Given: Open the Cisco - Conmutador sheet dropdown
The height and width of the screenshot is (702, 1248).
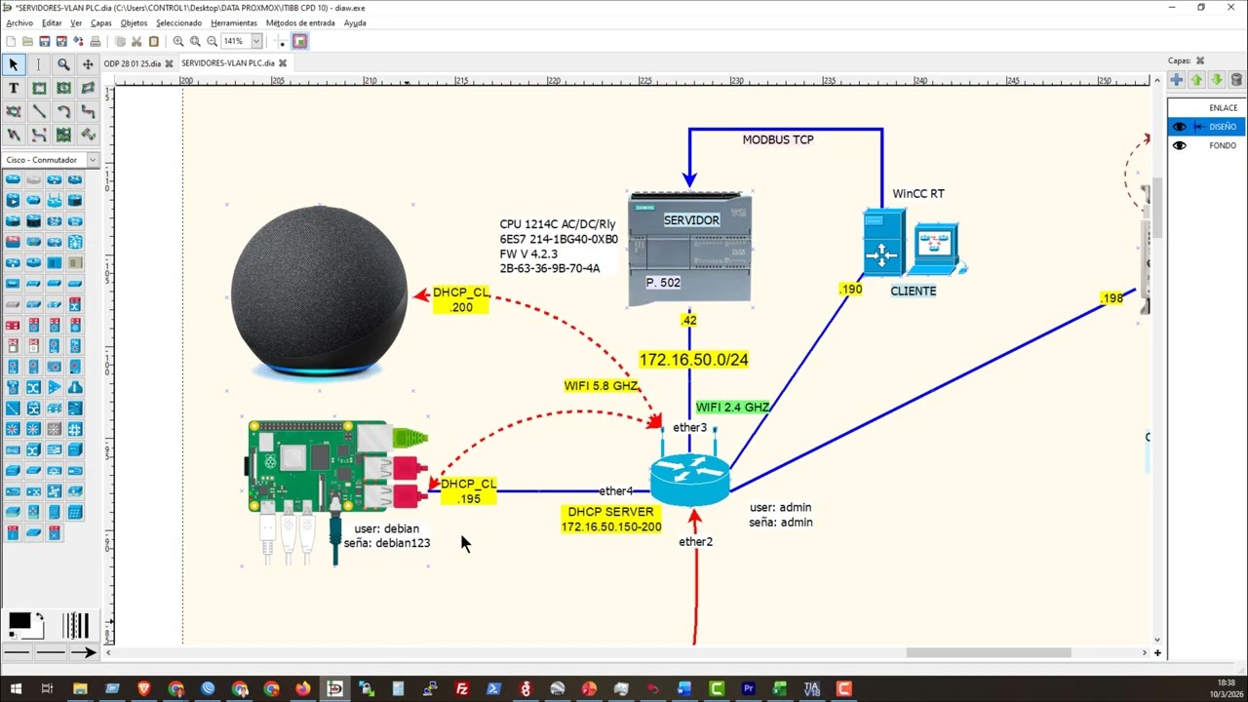Looking at the screenshot, I should (93, 160).
